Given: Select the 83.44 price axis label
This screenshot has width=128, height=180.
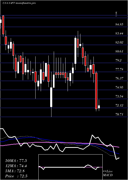Looking at the screenshot, I should tap(119, 33).
